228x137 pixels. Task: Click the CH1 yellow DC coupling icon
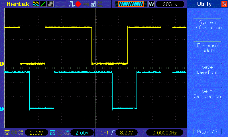pyautogui.click(x=7, y=133)
